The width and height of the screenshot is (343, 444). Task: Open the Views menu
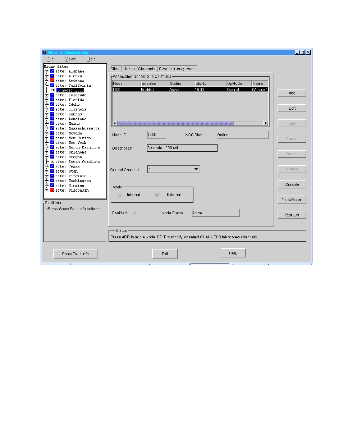click(70, 59)
